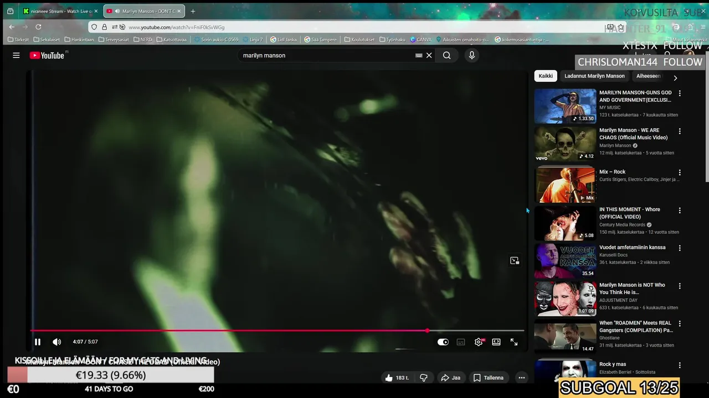View site security padlock info

click(x=104, y=27)
